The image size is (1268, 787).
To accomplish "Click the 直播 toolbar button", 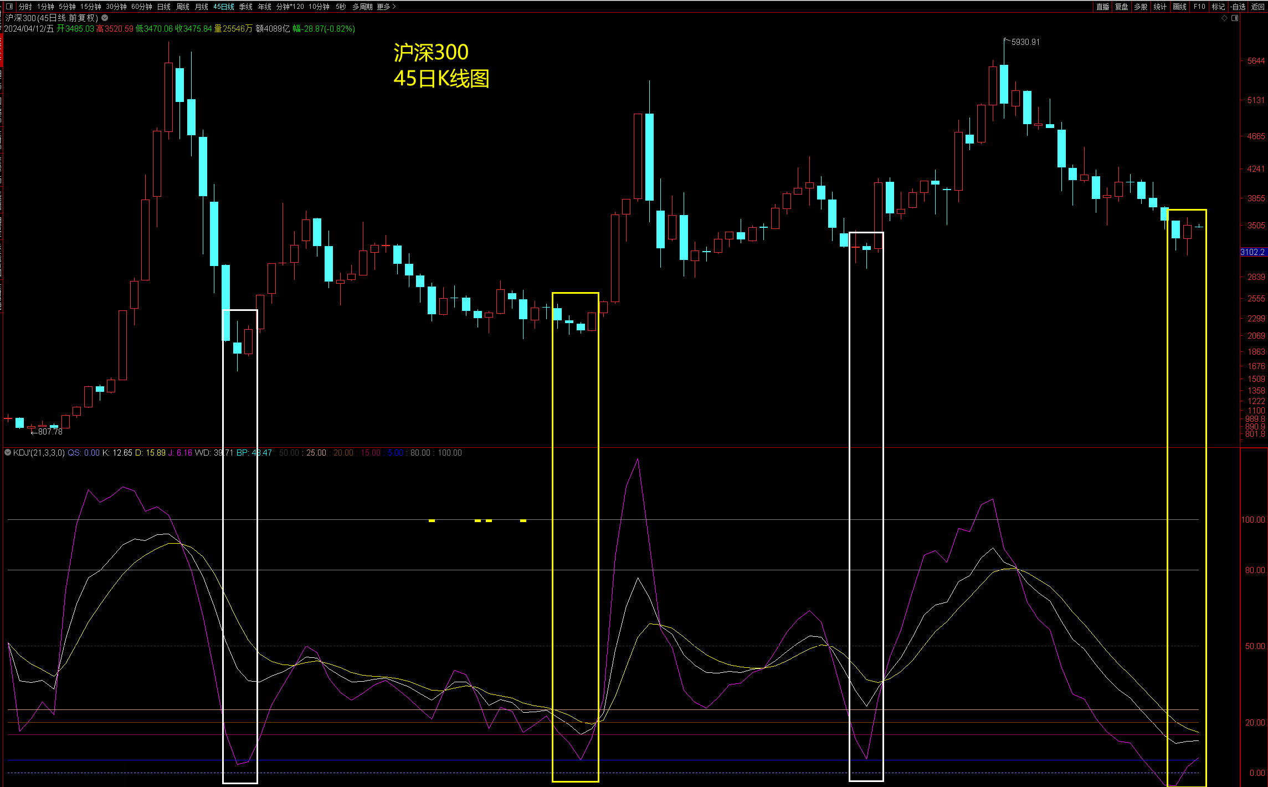I will pyautogui.click(x=1102, y=7).
